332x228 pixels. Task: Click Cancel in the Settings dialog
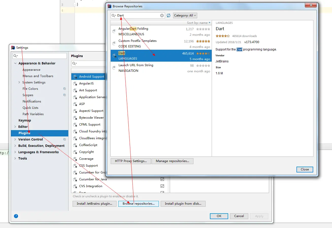[239, 216]
